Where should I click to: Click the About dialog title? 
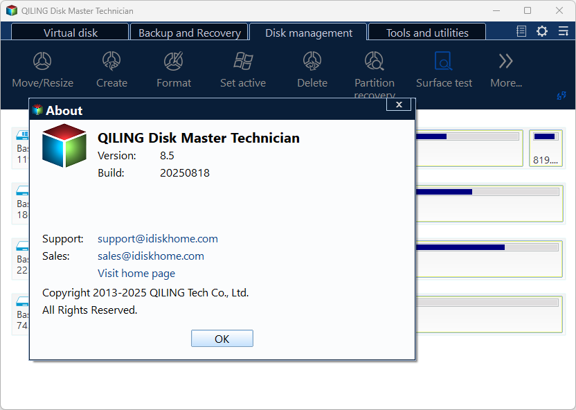pos(64,111)
